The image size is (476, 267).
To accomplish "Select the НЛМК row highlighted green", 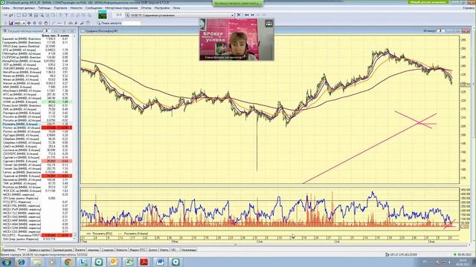I will [36, 102].
